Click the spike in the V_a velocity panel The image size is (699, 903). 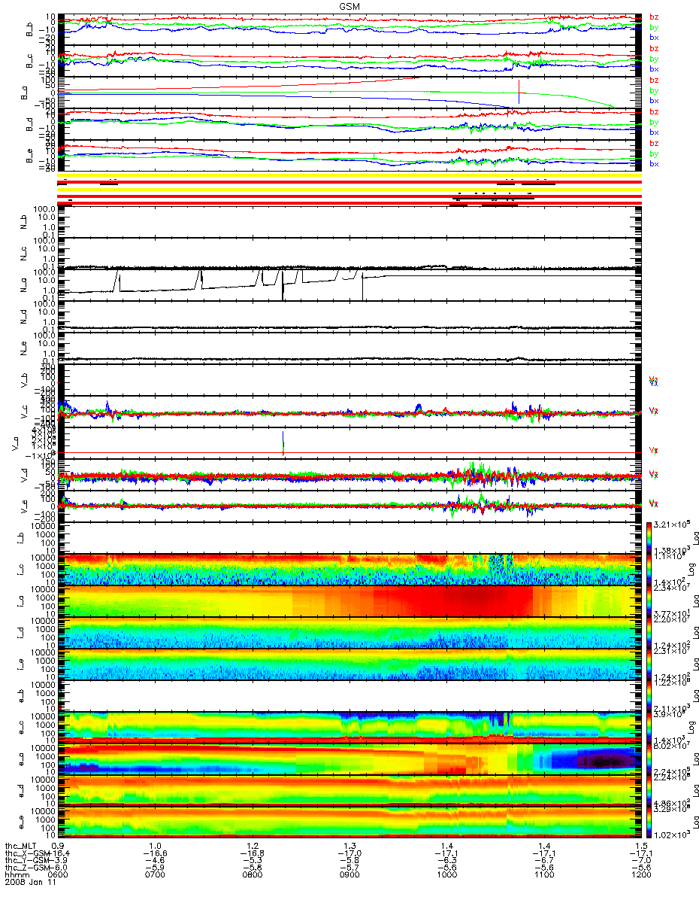283,442
